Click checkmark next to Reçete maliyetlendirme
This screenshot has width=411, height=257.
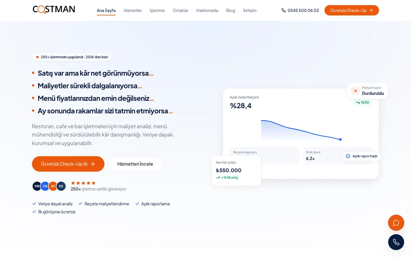(x=80, y=204)
